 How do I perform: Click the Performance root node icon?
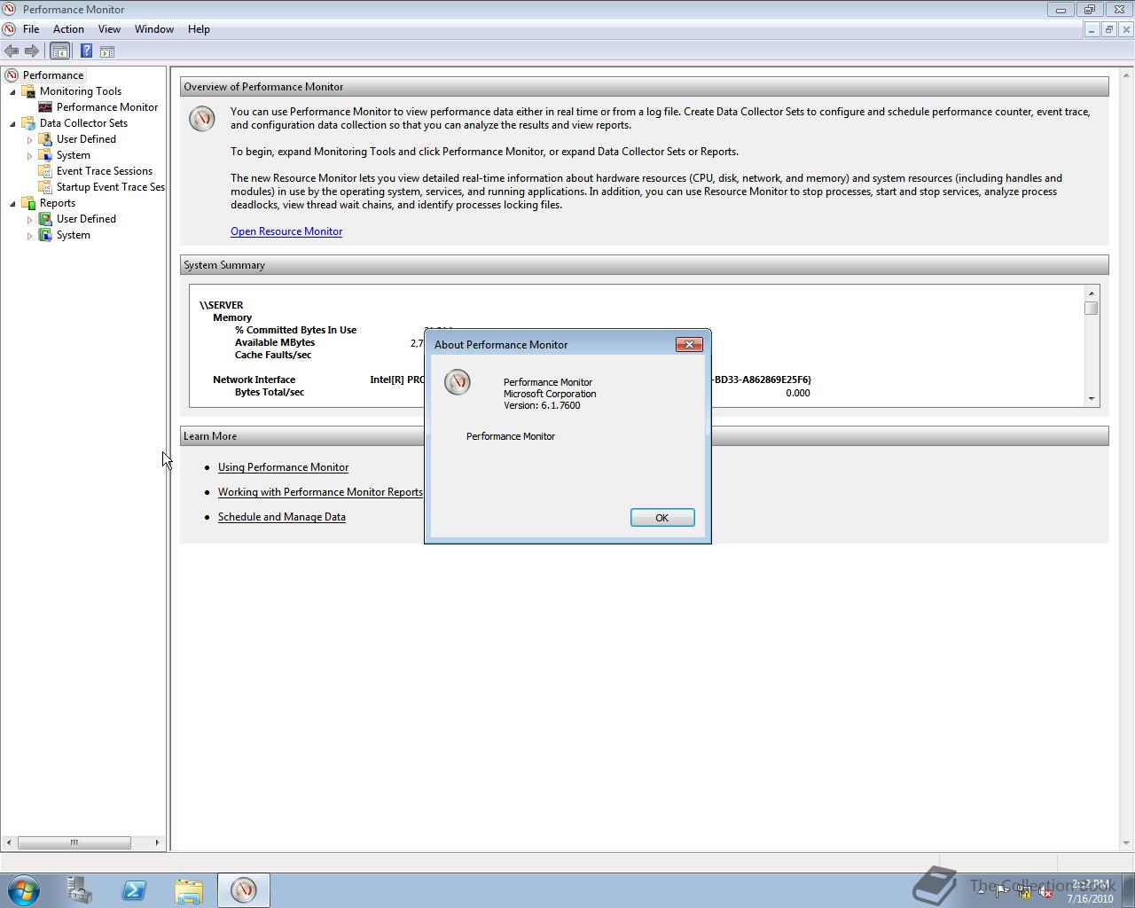point(12,75)
